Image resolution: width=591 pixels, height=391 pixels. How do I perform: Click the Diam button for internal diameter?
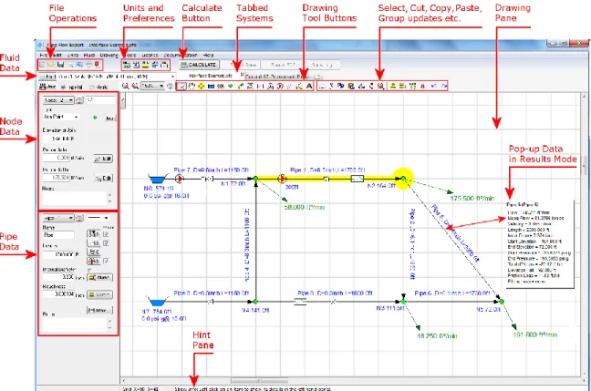click(x=100, y=278)
